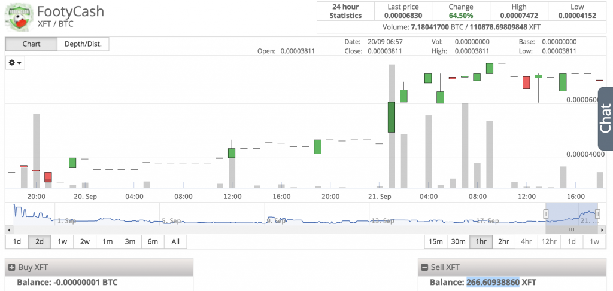
Task: Select the 1d time range
Action: (x=17, y=241)
